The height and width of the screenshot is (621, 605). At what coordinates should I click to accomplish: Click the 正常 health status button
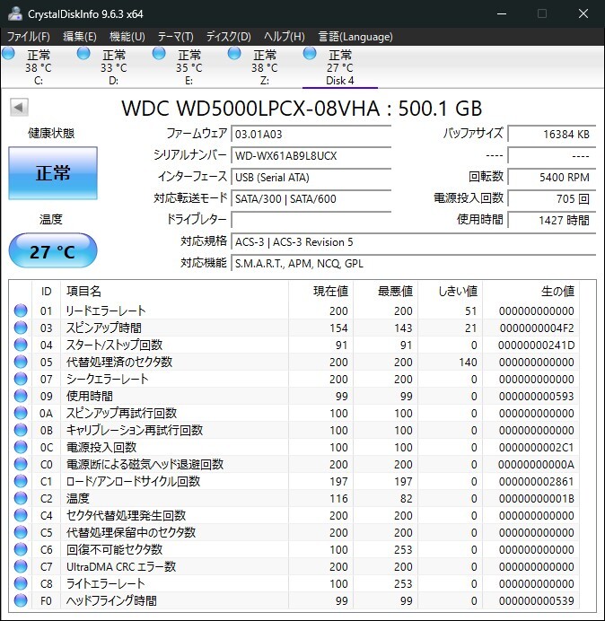coord(53,173)
